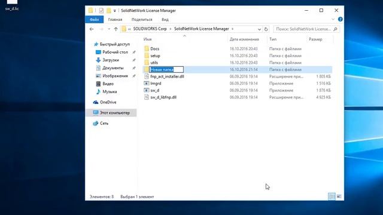Select Быстрый доступ in navigation pane
Image resolution: width=383 pixels, height=215 pixels.
[114, 44]
